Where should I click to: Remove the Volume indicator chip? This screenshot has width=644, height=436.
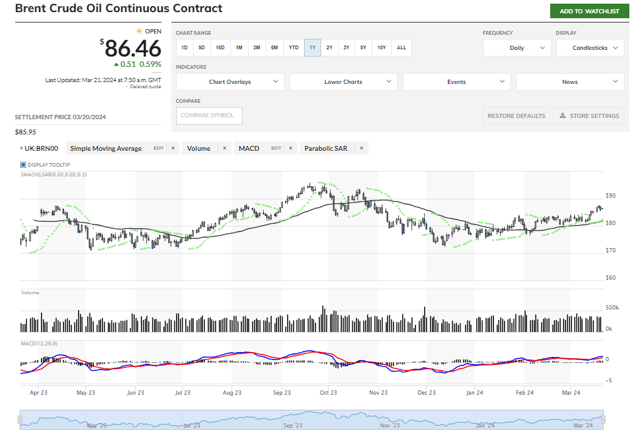pos(225,148)
